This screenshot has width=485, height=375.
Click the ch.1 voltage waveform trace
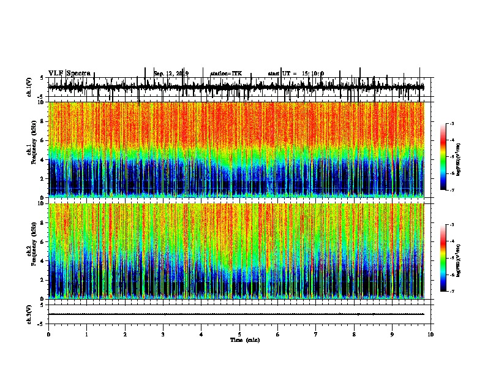pyautogui.click(x=236, y=87)
